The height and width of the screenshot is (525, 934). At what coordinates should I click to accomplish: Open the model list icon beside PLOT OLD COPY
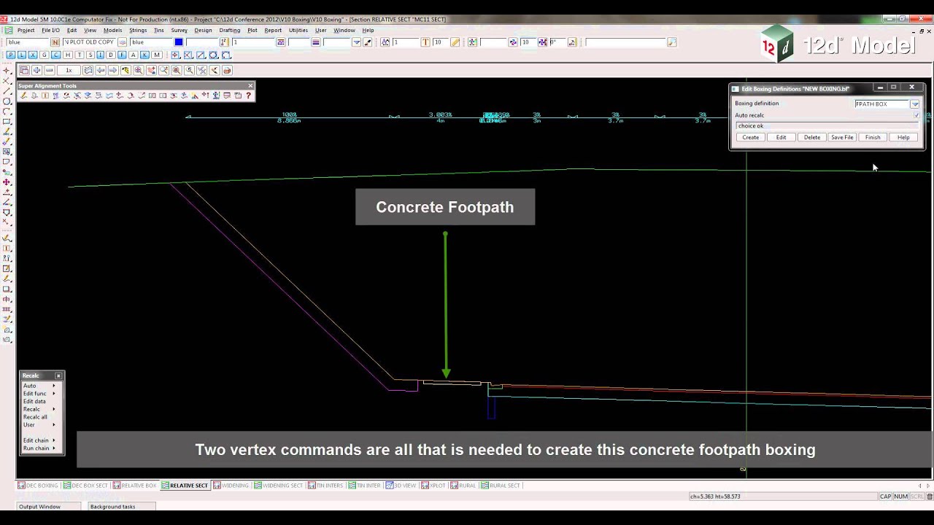122,42
